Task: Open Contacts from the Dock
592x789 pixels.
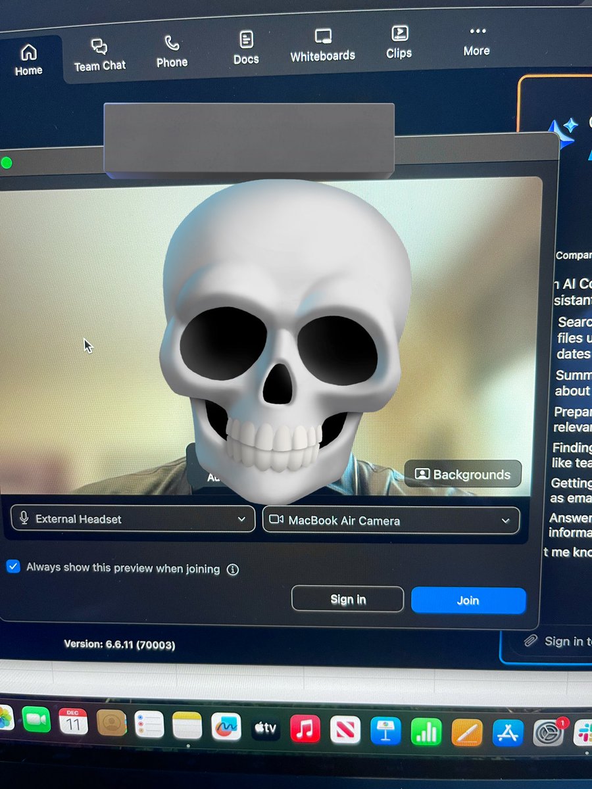Action: [x=111, y=723]
